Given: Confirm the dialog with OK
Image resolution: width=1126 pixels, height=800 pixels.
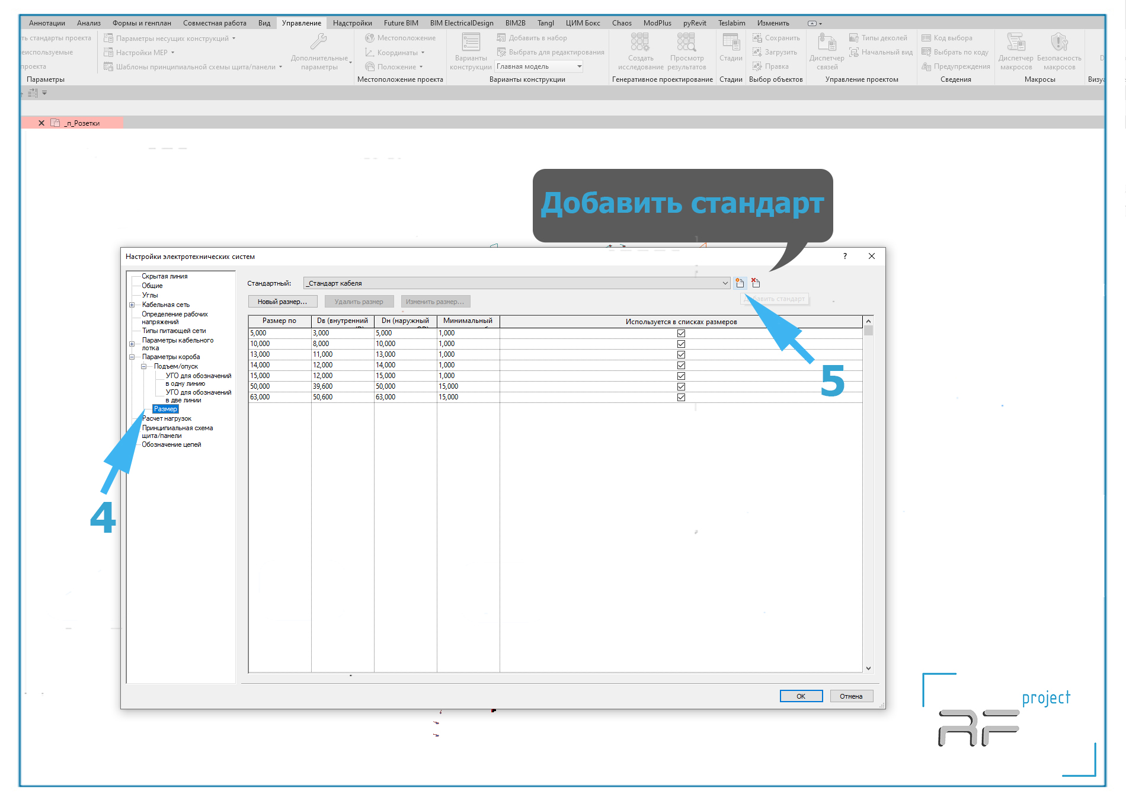Looking at the screenshot, I should click(x=801, y=696).
